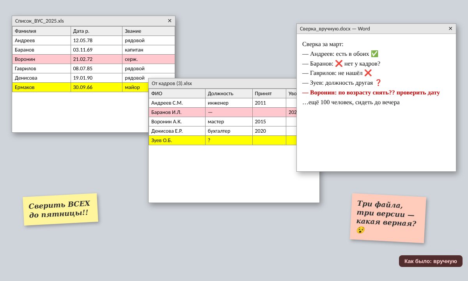Select the pink 'Воронин' cell in Список_ВУС_2025
Image resolution: width=468 pixels, height=281 pixels.
coord(41,59)
